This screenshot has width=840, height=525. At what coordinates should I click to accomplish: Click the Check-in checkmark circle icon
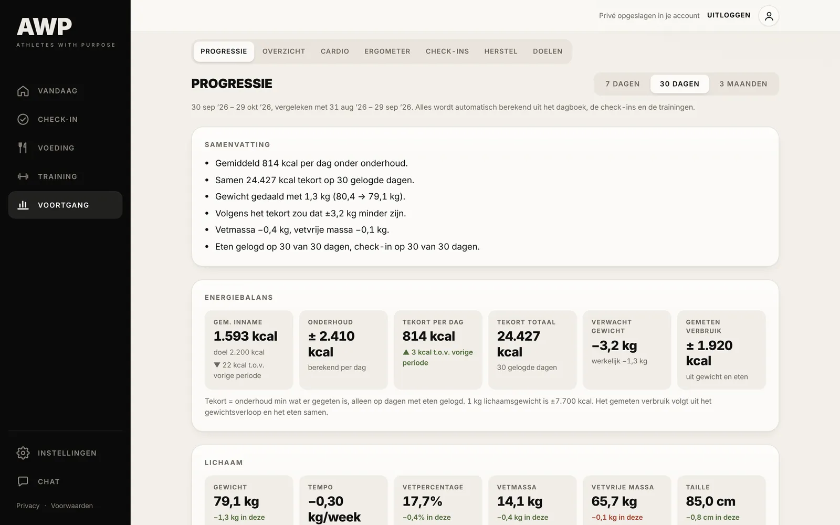click(x=23, y=119)
